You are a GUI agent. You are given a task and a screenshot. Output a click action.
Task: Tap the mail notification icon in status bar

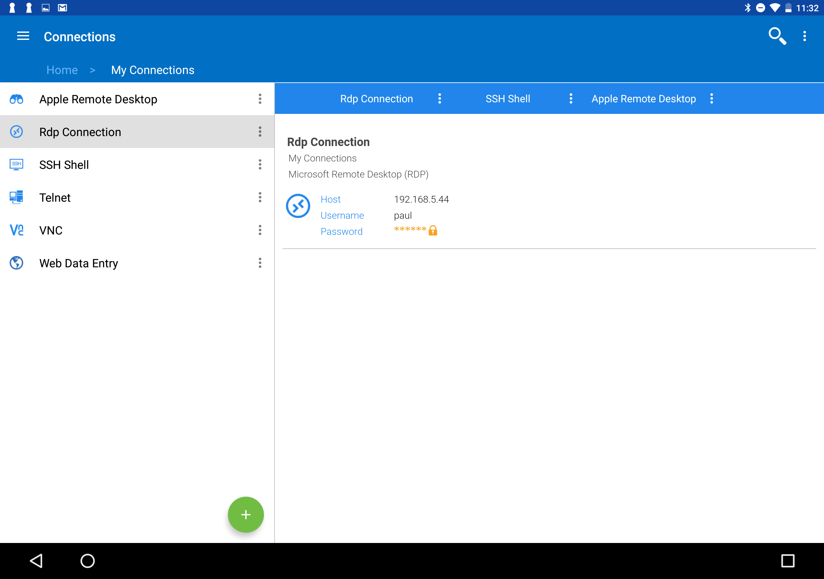pyautogui.click(x=62, y=7)
